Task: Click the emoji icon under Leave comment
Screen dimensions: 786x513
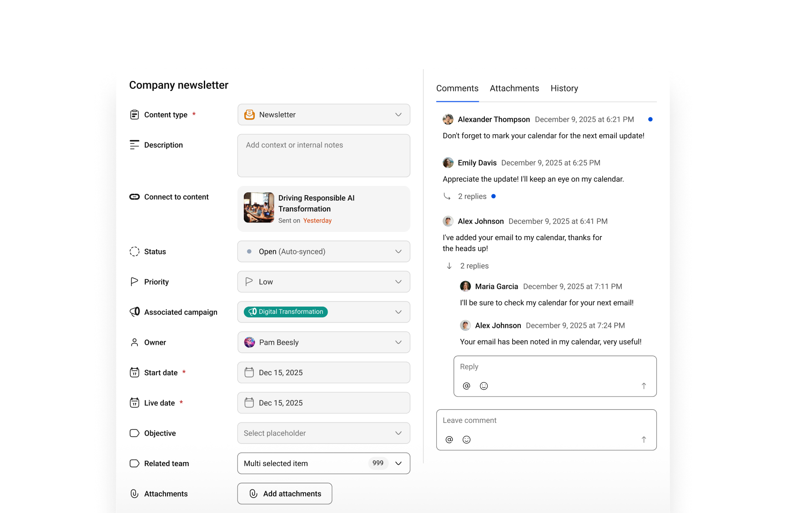Action: tap(466, 439)
